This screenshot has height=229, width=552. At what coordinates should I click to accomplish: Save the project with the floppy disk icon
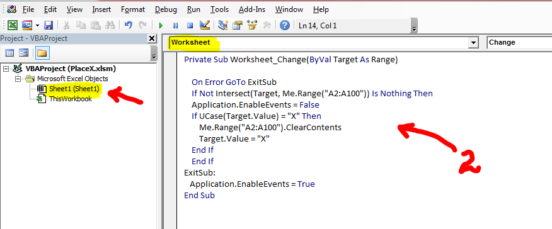[x=49, y=25]
